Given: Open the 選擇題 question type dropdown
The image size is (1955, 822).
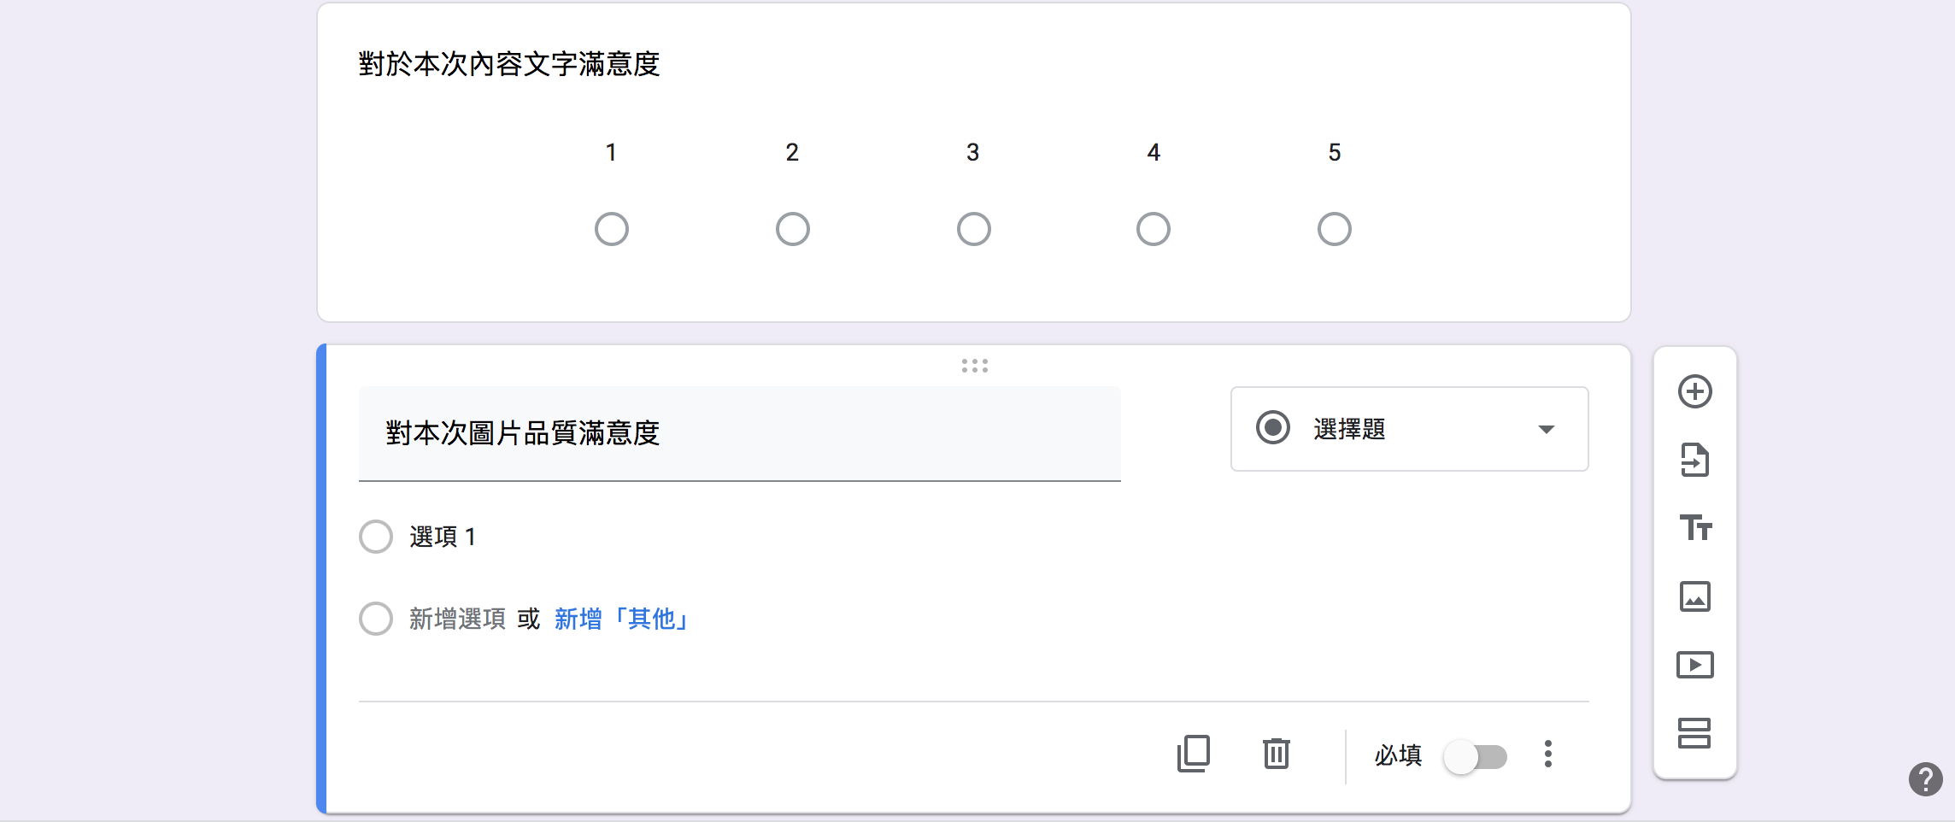Looking at the screenshot, I should tap(1408, 429).
